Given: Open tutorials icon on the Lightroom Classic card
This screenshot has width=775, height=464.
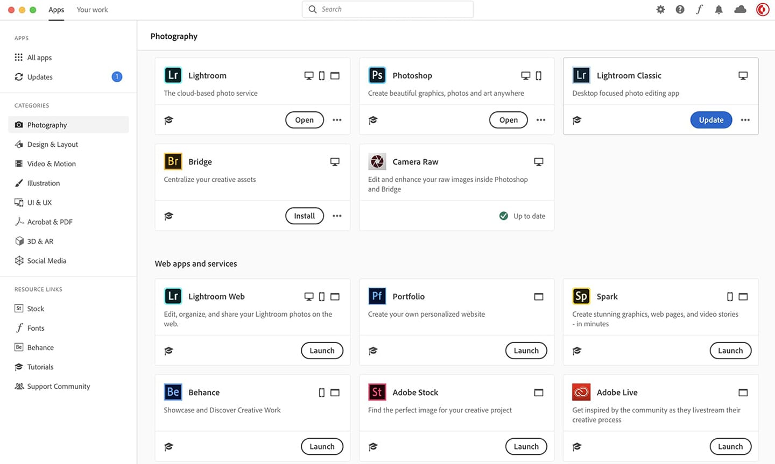Looking at the screenshot, I should [x=577, y=120].
